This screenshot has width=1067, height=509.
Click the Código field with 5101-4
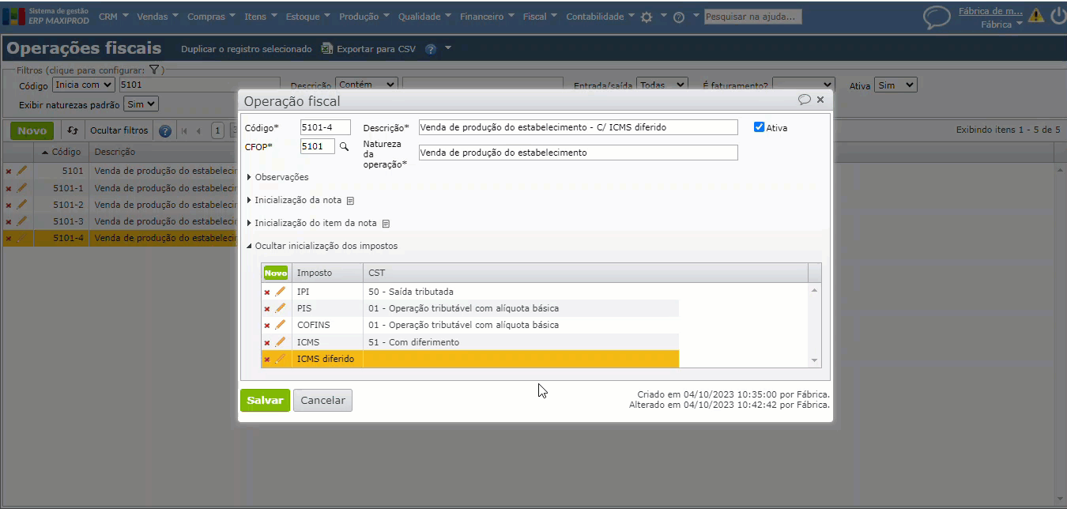[x=326, y=127]
